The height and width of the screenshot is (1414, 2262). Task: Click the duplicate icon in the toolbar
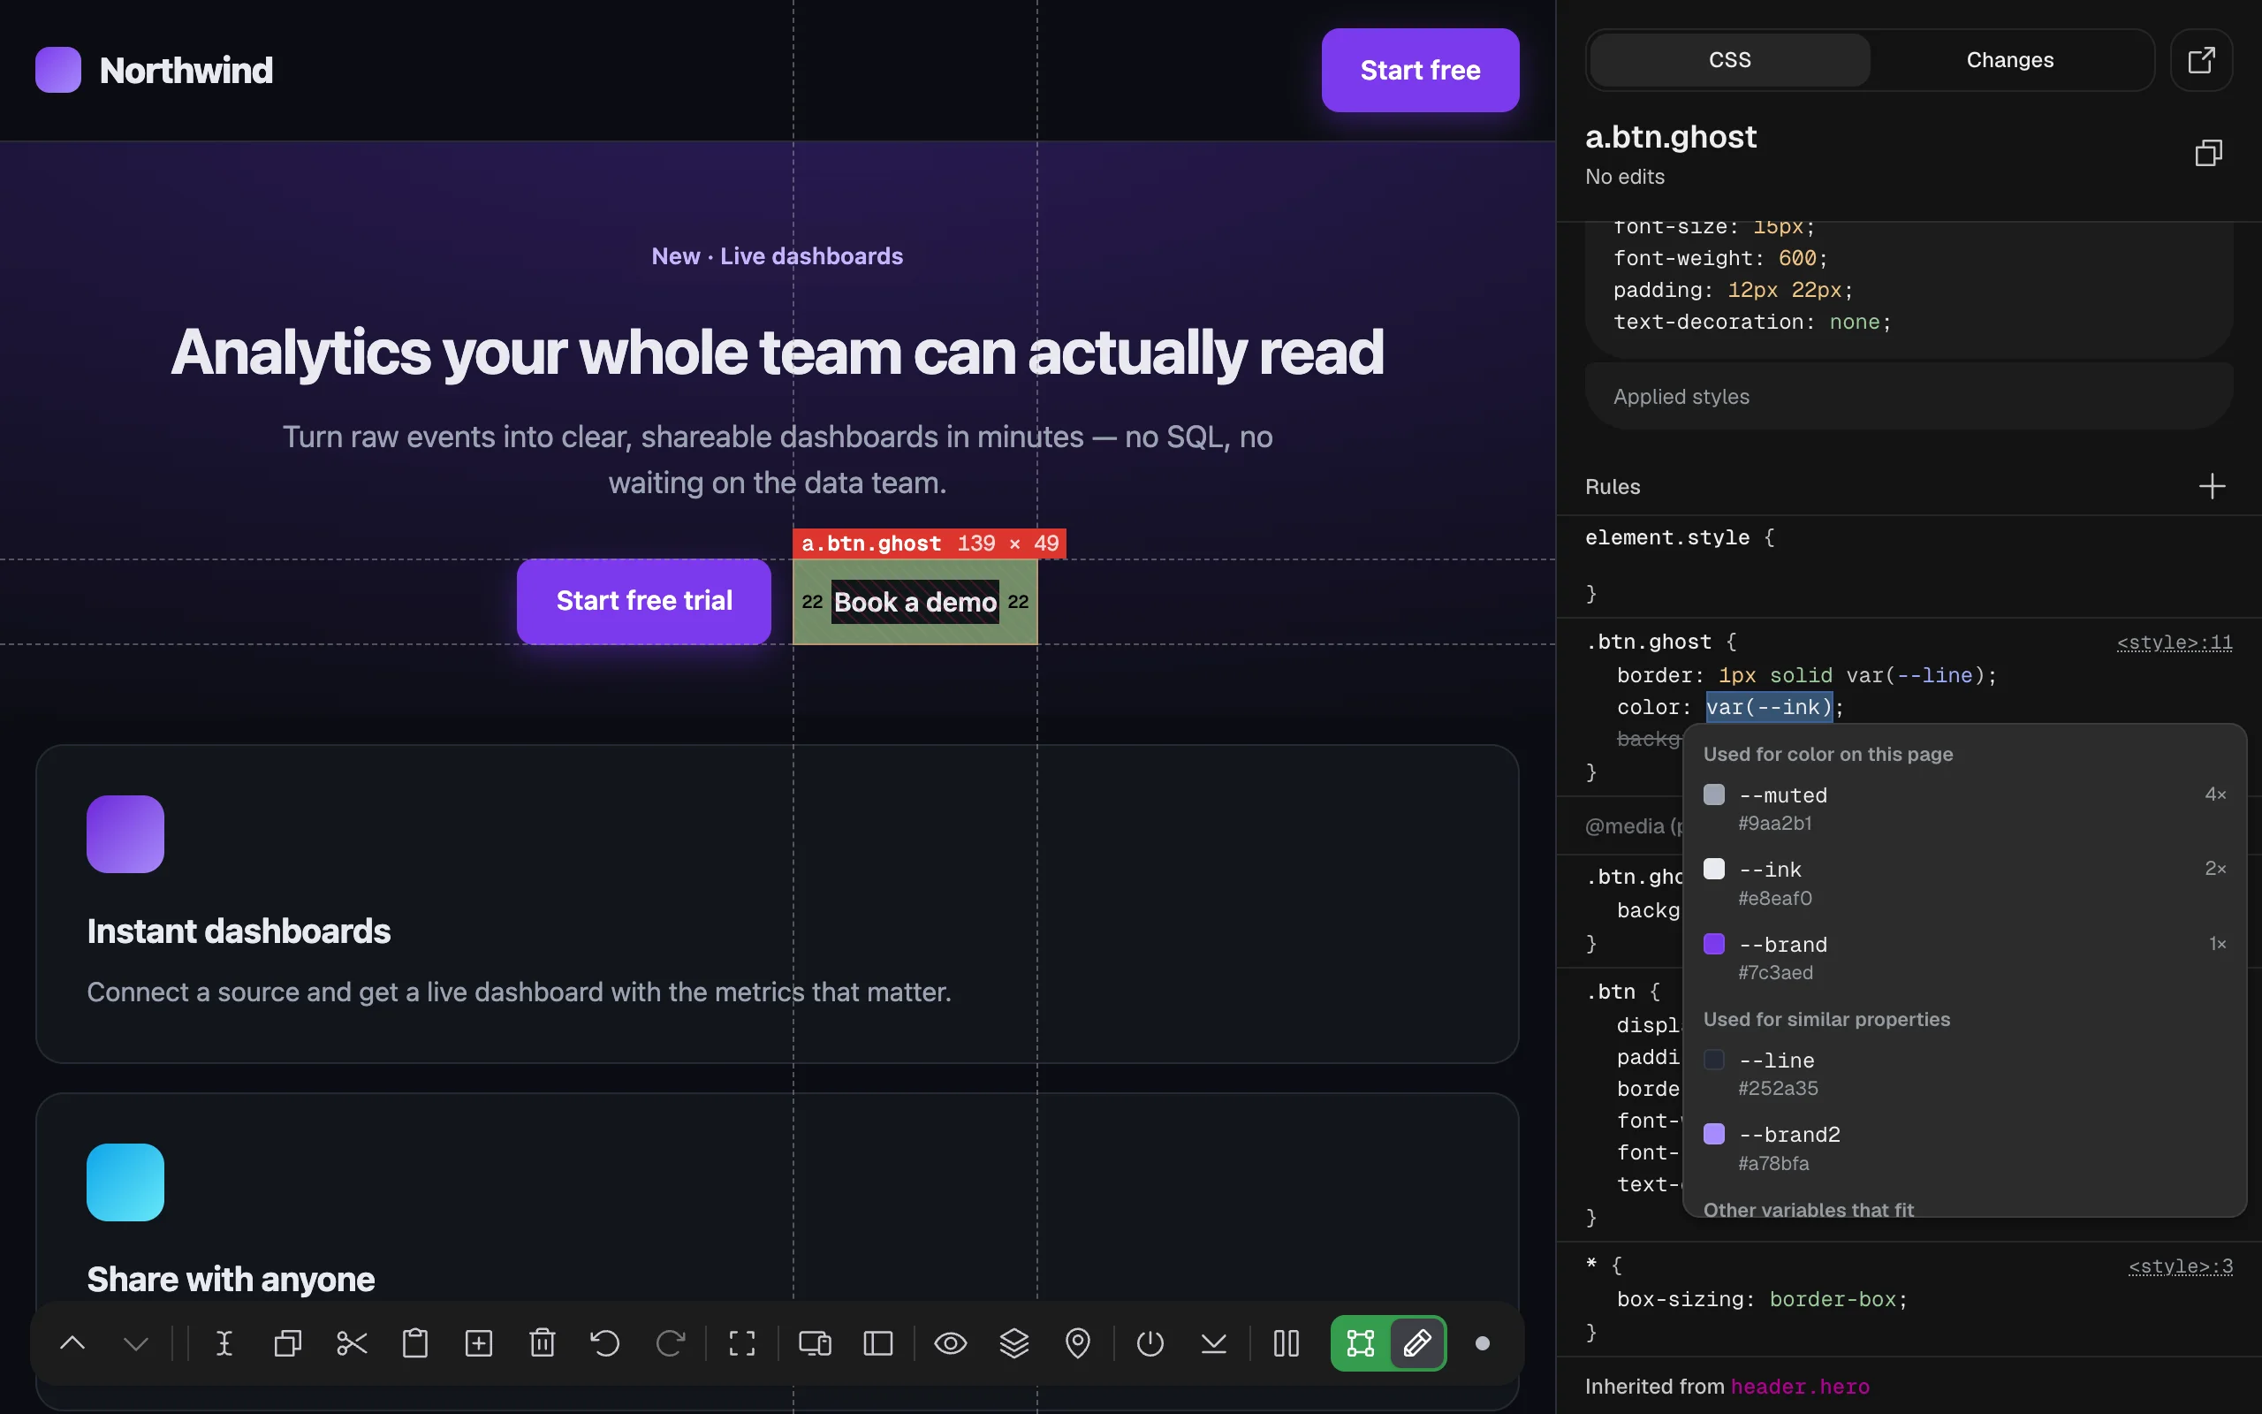point(288,1344)
